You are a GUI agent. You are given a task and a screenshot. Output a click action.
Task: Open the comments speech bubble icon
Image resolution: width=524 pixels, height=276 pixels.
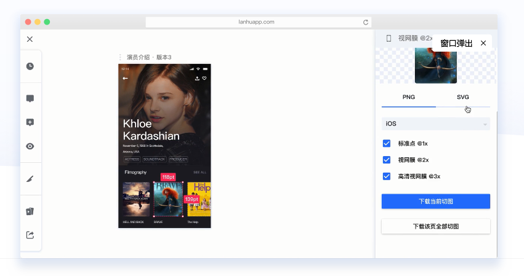click(30, 98)
